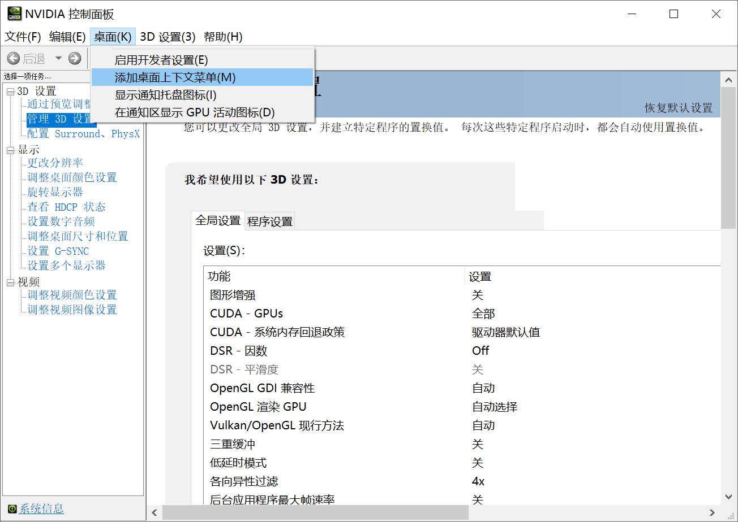Select OpenGL GDI 兼容性 row
Image resolution: width=738 pixels, height=522 pixels.
[462, 388]
